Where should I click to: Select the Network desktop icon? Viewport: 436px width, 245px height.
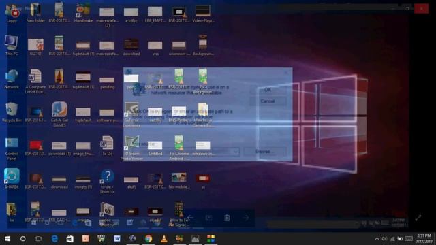tap(12, 79)
